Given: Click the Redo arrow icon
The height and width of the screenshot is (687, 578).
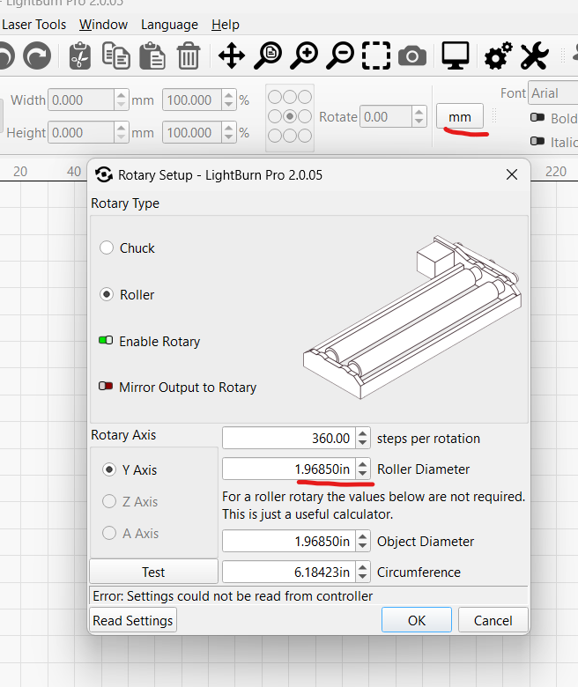Looking at the screenshot, I should (x=36, y=56).
